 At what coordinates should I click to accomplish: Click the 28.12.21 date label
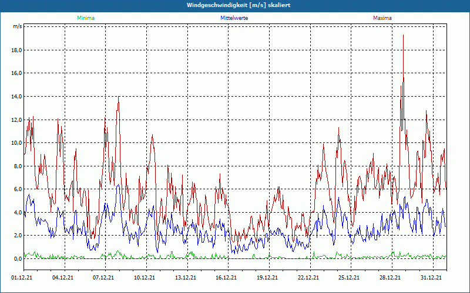[x=390, y=278]
